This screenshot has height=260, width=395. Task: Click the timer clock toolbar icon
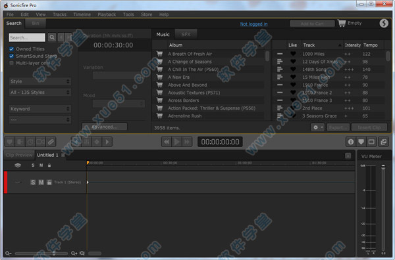point(30,142)
